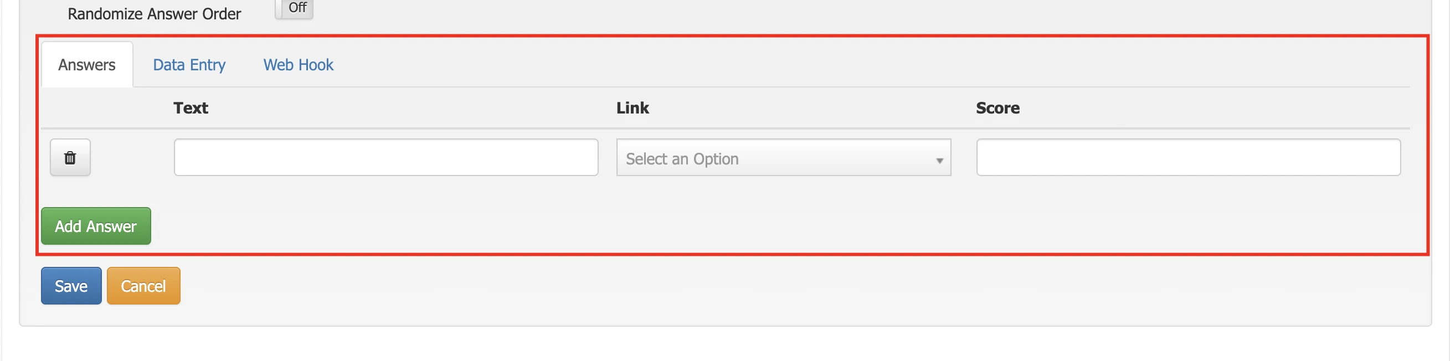This screenshot has width=1450, height=361.
Task: Toggle the Randomize Answer Order switch
Action: [x=295, y=8]
